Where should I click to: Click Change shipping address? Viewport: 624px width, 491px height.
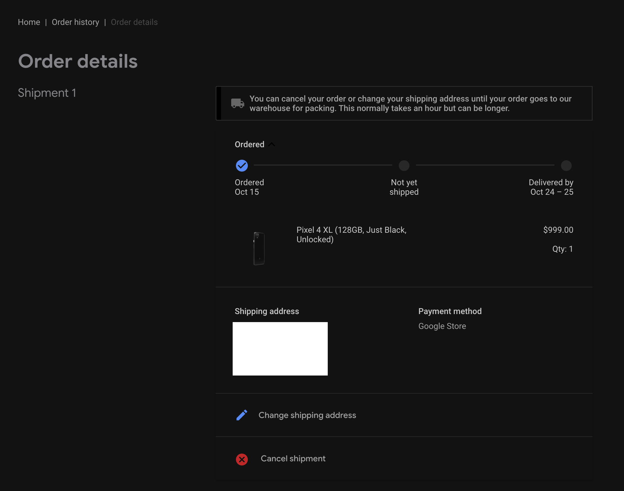tap(307, 415)
